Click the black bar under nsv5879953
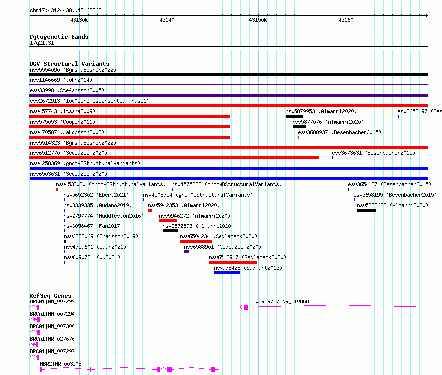This screenshot has width=442, height=375. click(295, 116)
